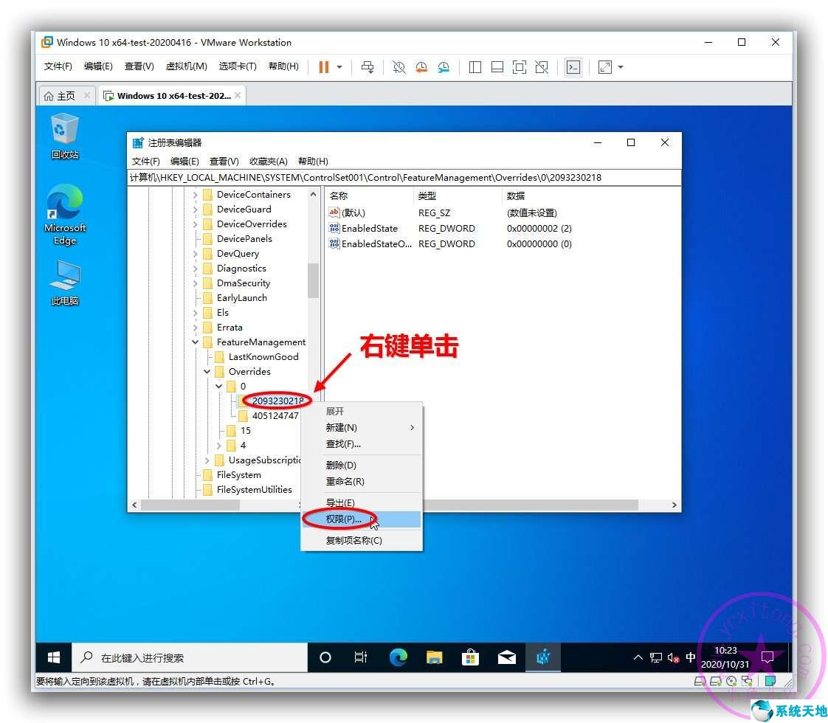Click scroll up arrow in tree pane
828x723 pixels.
[313, 194]
